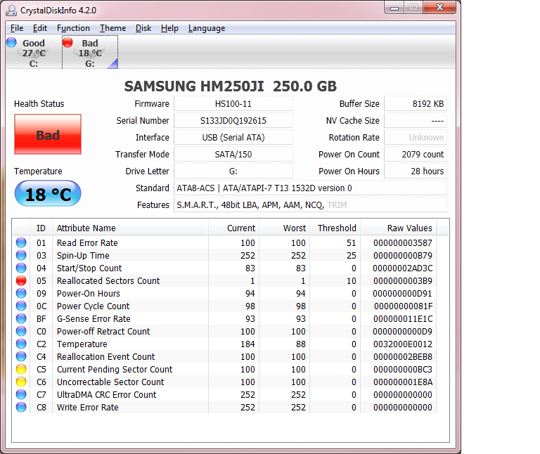The width and height of the screenshot is (540, 454).
Task: Click the Buffer Size field 8192 KB
Action: pyautogui.click(x=416, y=103)
